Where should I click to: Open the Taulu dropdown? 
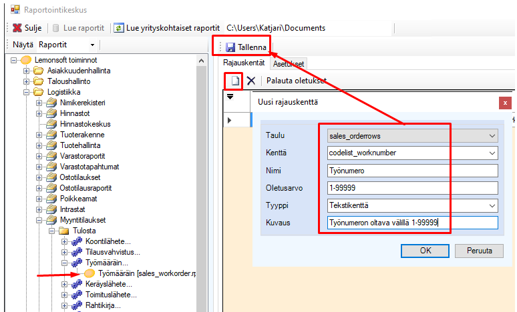pos(492,135)
